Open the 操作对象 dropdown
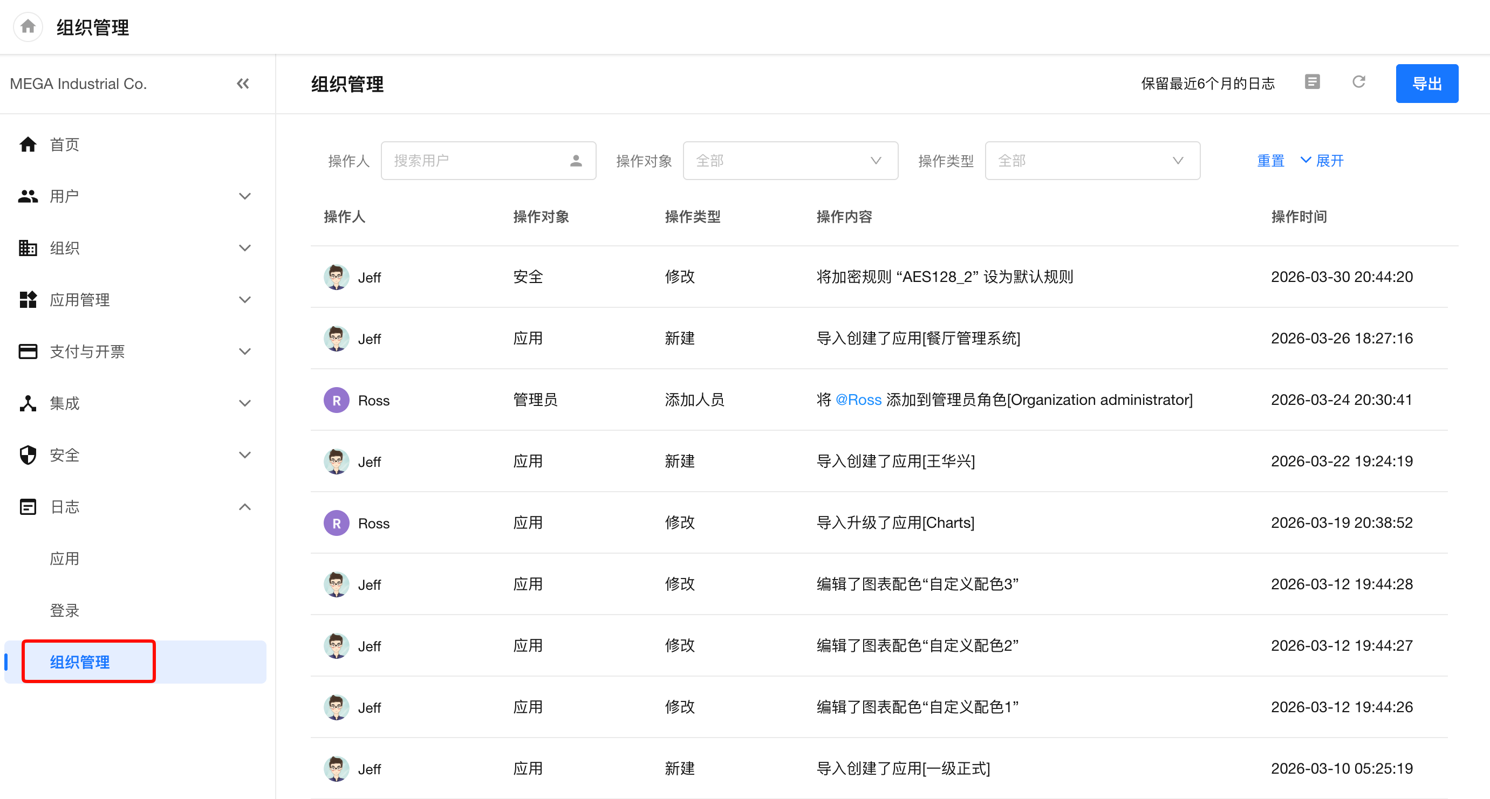 tap(790, 161)
